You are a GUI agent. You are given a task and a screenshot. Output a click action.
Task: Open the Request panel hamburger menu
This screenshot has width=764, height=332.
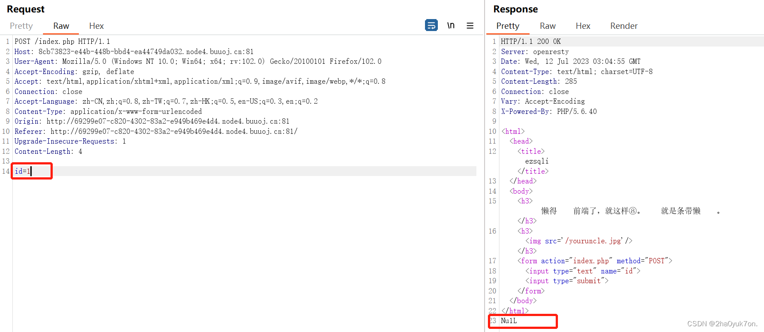click(x=470, y=26)
